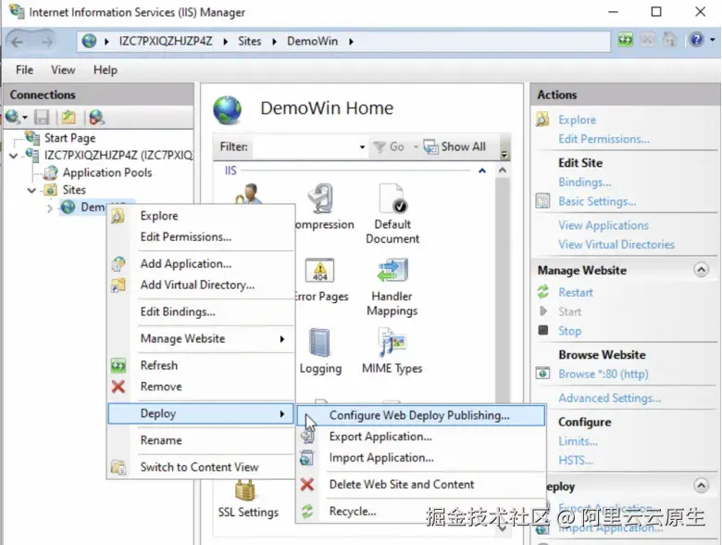
Task: Click View Virtual Directories link
Action: (x=616, y=245)
